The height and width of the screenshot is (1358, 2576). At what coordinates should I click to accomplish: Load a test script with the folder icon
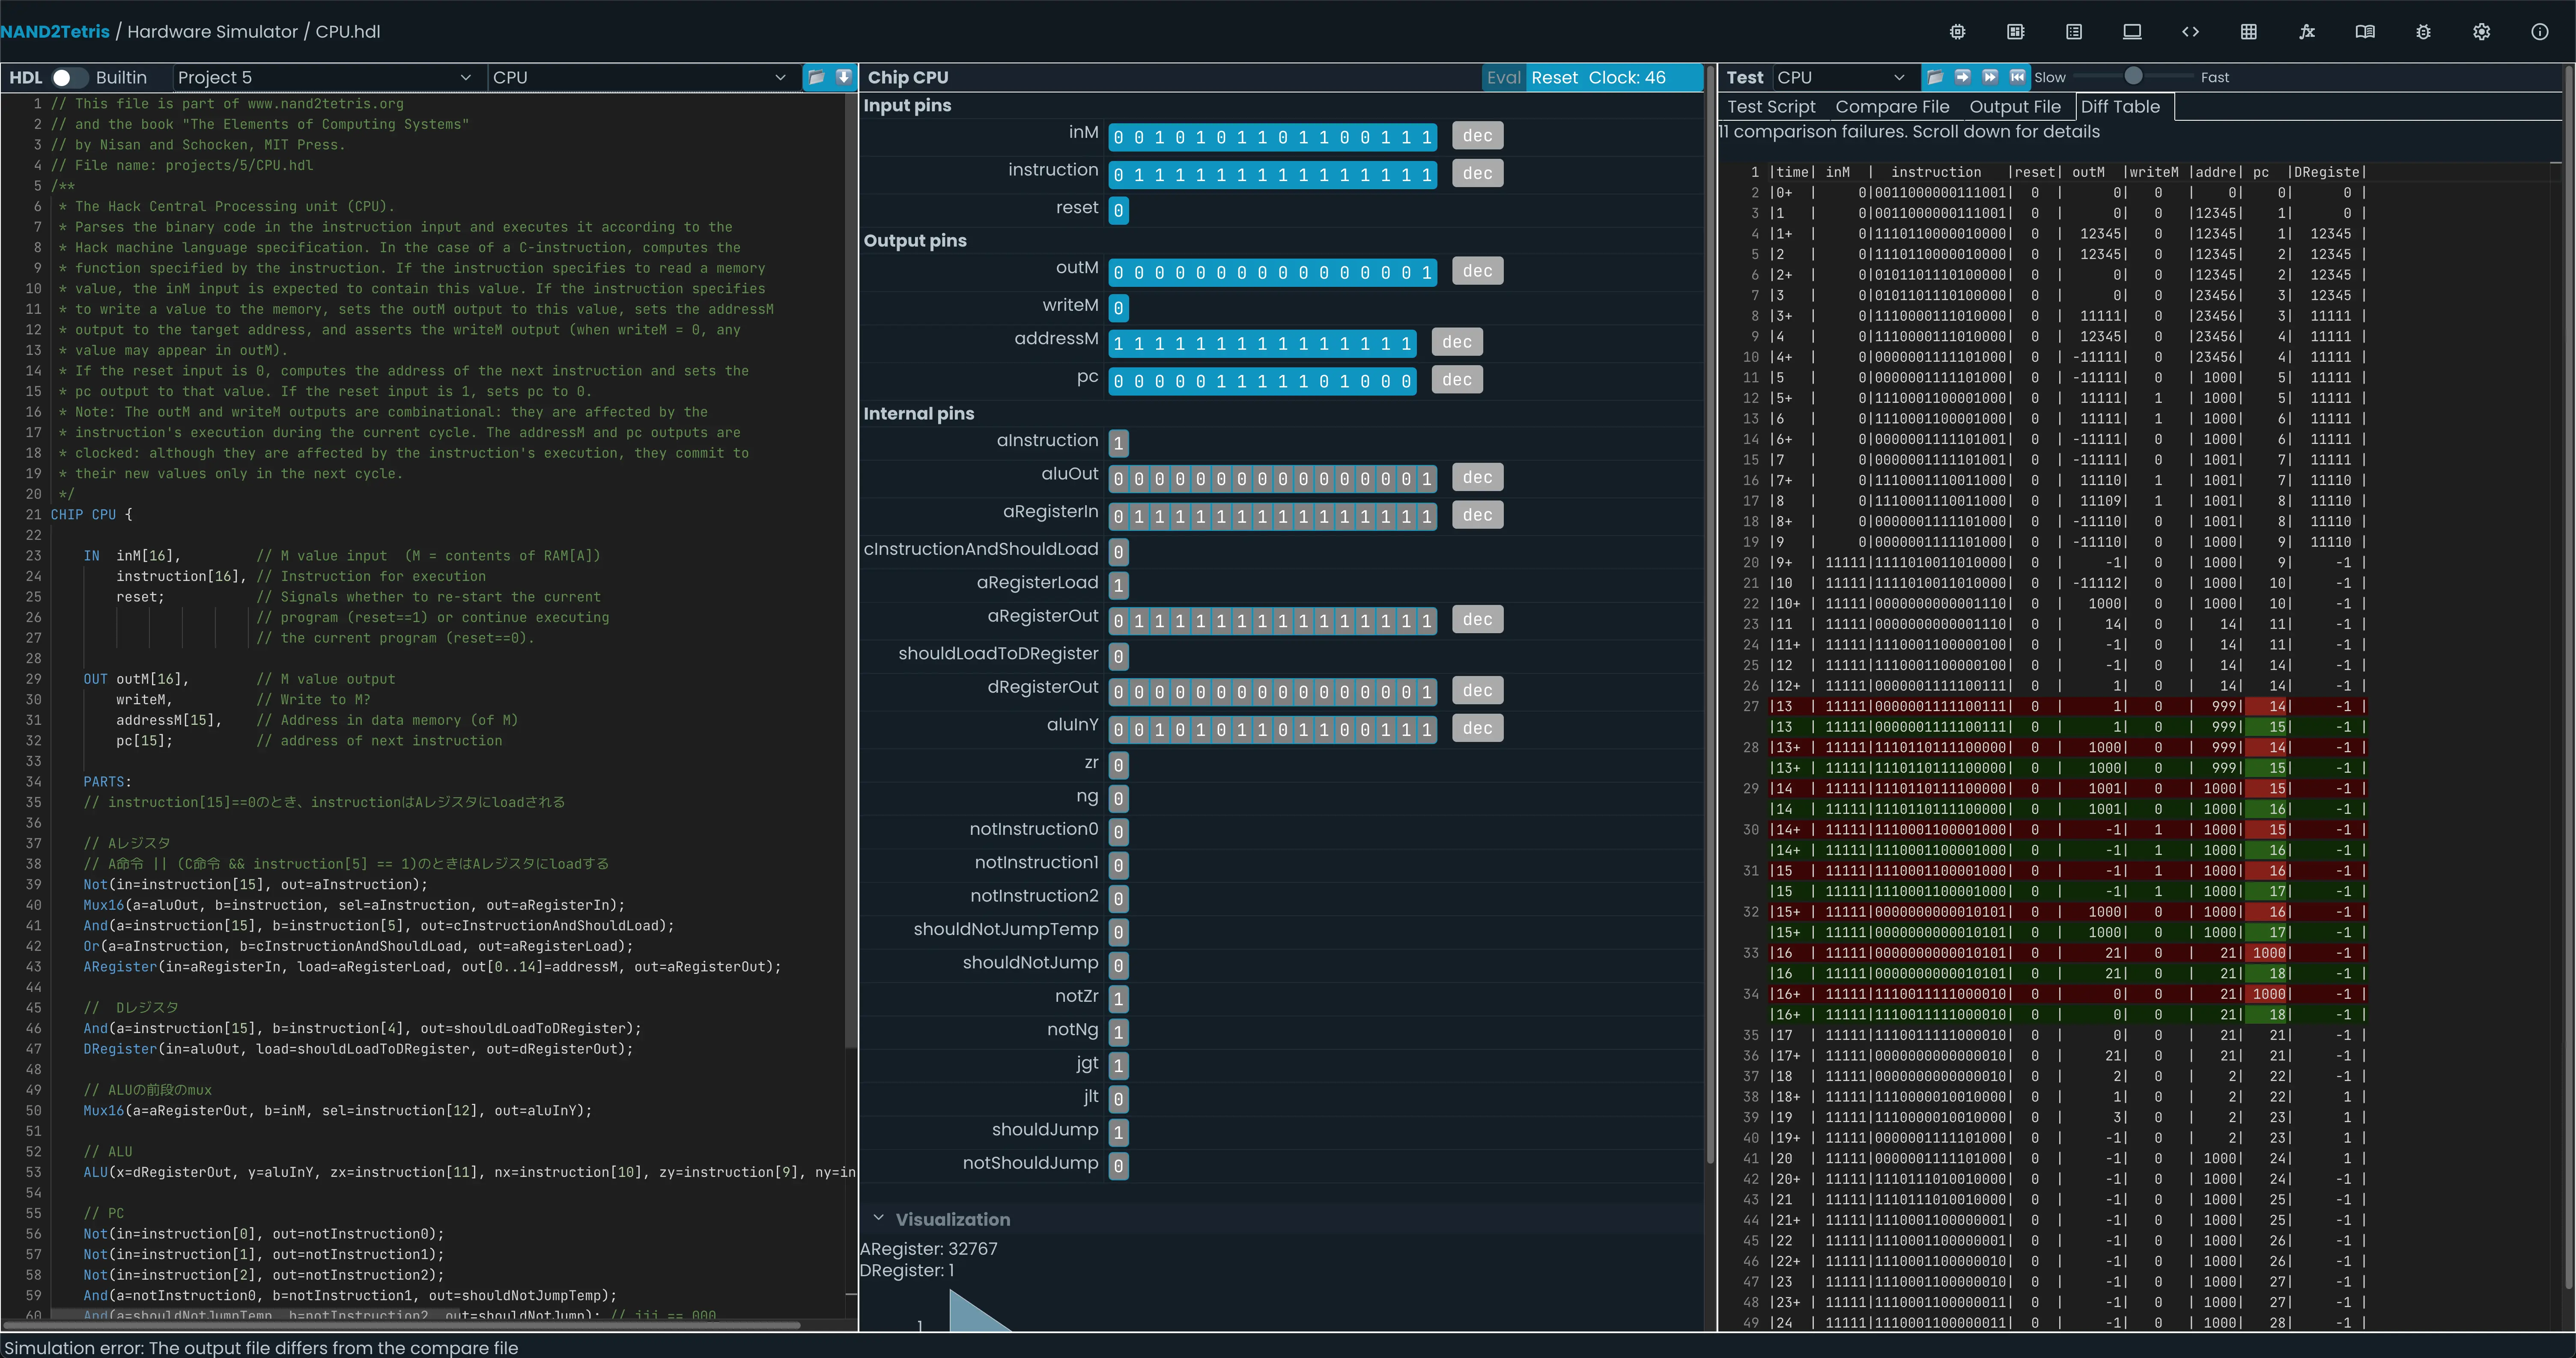click(x=1936, y=77)
